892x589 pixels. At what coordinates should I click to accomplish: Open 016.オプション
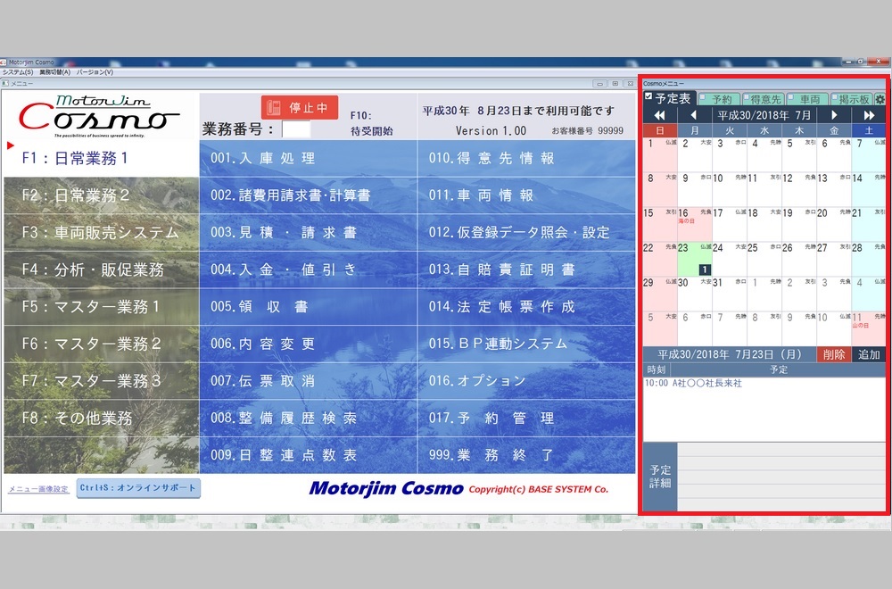(527, 381)
